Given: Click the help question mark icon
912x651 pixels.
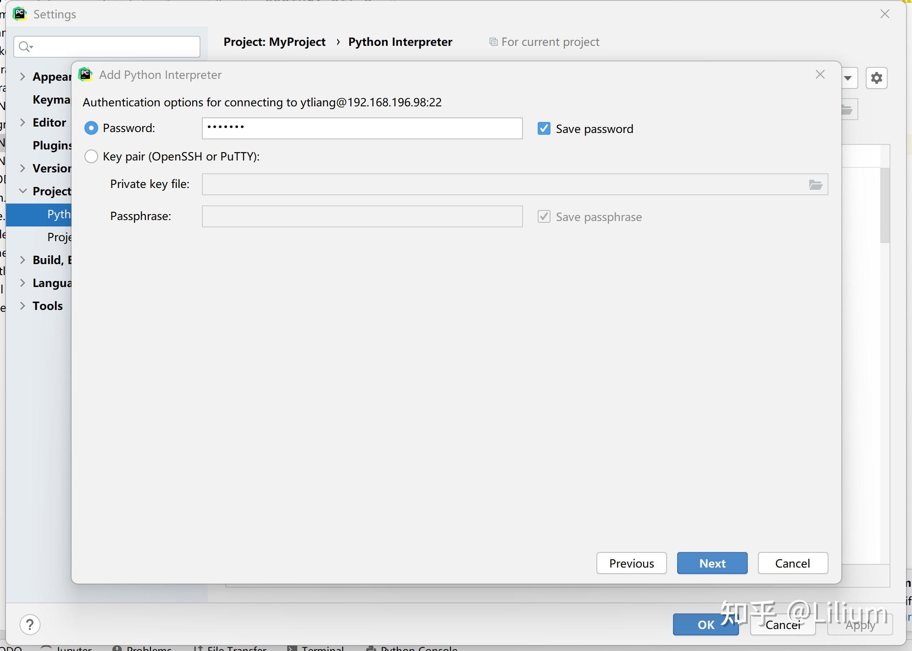Looking at the screenshot, I should [x=30, y=624].
